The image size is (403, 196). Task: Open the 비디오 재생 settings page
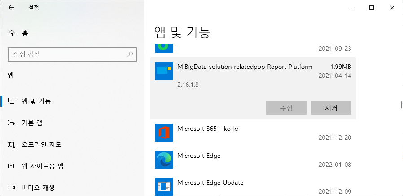click(72, 187)
